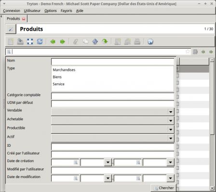
Task: Switch to the Produits tab
Action: point(13,19)
